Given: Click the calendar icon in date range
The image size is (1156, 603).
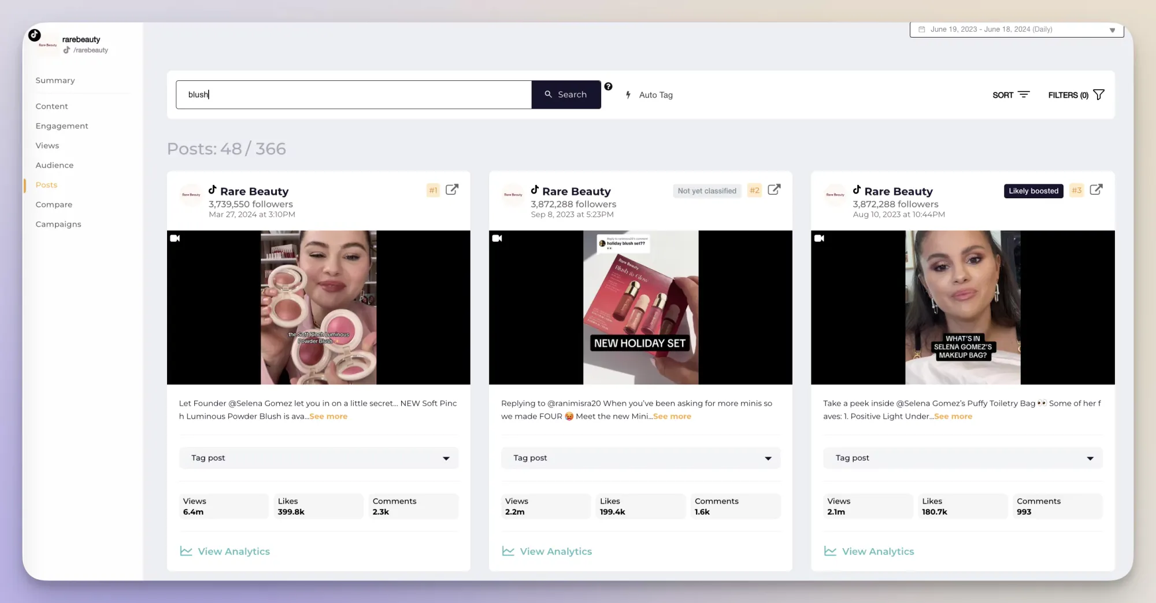Looking at the screenshot, I should click(922, 29).
